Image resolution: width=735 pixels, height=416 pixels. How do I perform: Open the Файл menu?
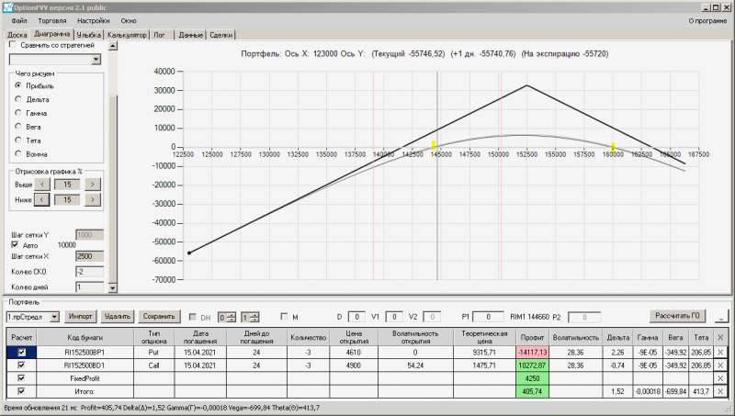pos(19,20)
